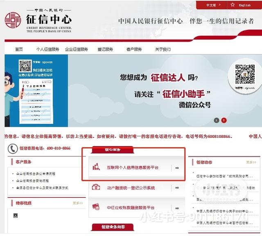Viewport: 262px width, 236px height.
Task: Click the phone icon beside 征信客服电话
Action: coord(13,149)
